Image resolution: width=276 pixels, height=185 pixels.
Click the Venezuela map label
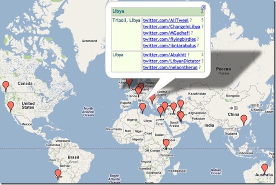pos(63,141)
